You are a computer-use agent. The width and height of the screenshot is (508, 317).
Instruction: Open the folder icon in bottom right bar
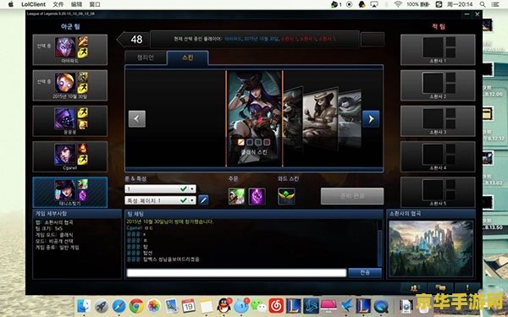440,287
